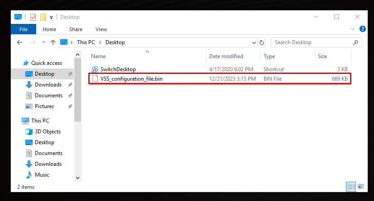Switch to Details view layout
The image size is (374, 201).
click(x=351, y=187)
